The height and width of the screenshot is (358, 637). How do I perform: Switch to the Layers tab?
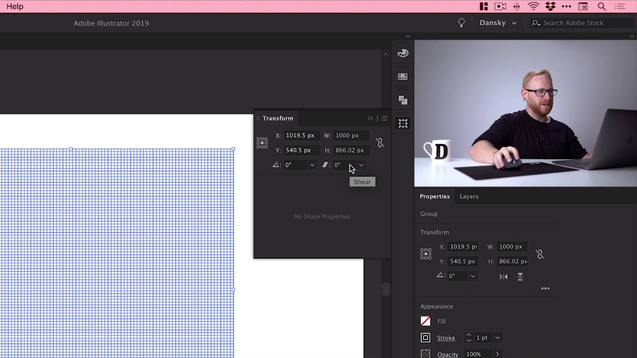pyautogui.click(x=469, y=196)
